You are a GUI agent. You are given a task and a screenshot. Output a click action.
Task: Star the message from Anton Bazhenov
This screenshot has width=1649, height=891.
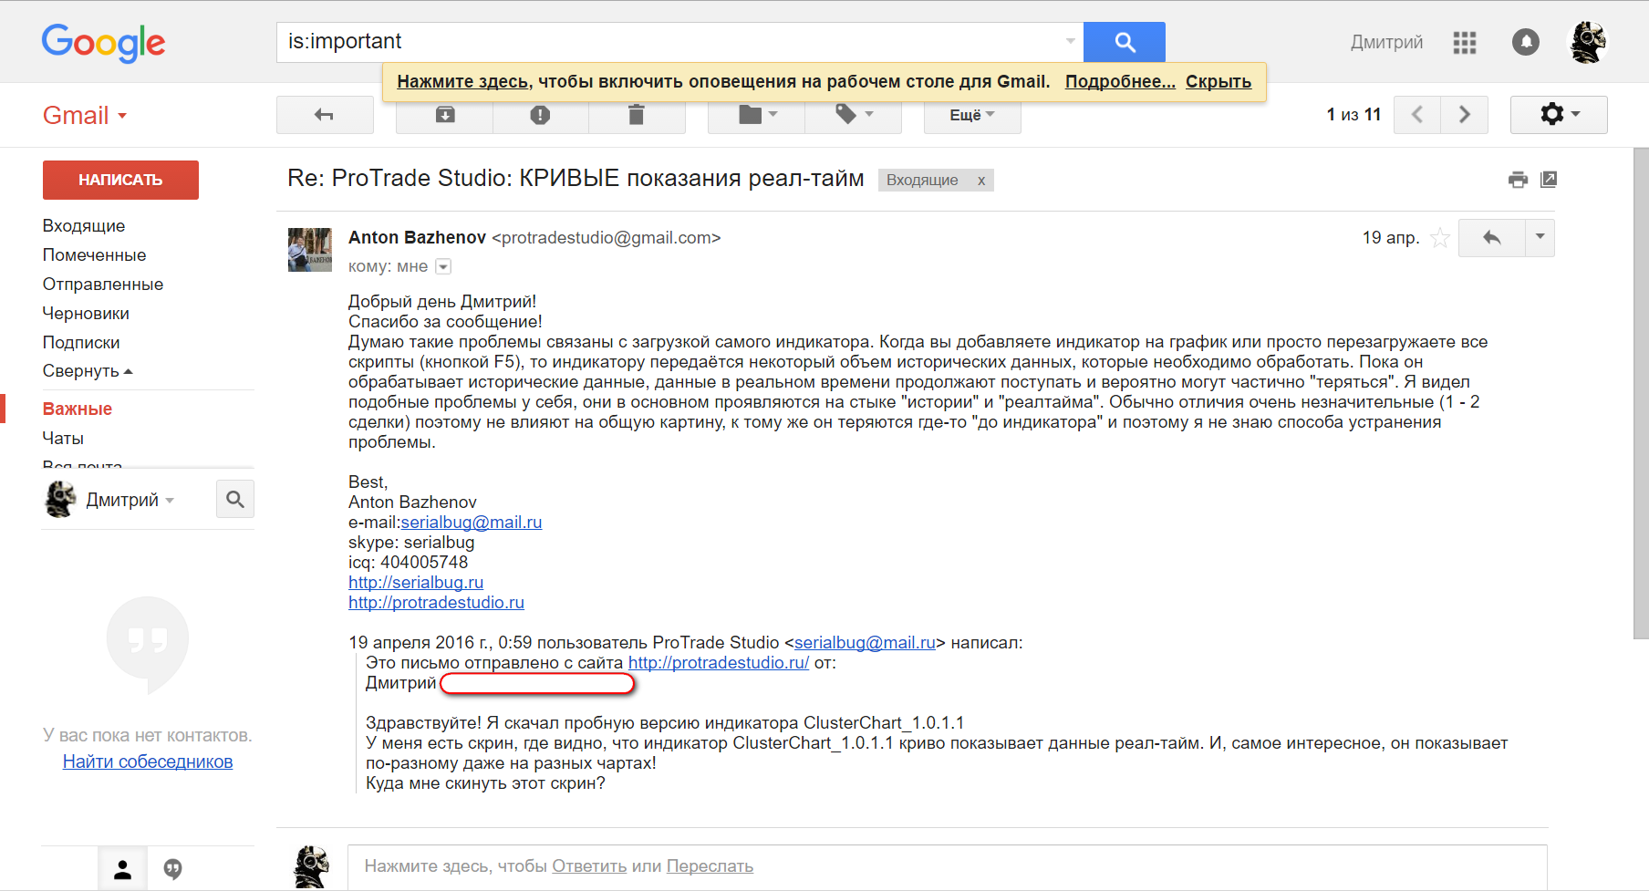1440,238
